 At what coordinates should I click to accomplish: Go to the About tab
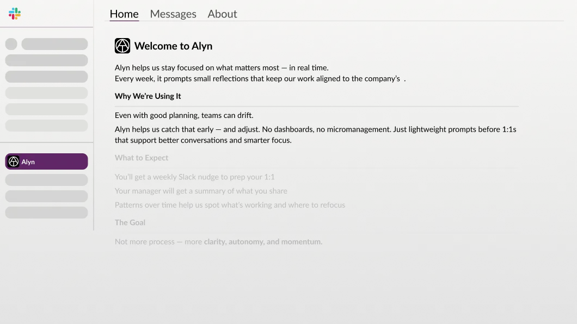222,14
